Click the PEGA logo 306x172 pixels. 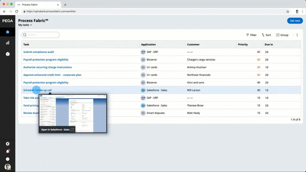(x=7, y=21)
